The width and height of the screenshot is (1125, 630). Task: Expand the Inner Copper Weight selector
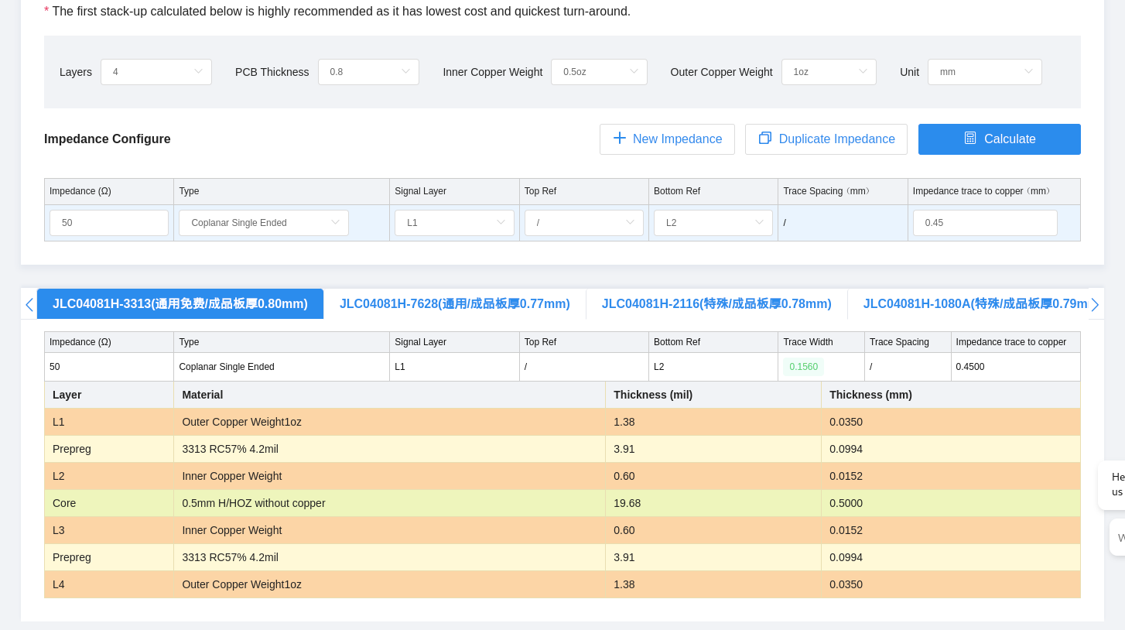(599, 72)
